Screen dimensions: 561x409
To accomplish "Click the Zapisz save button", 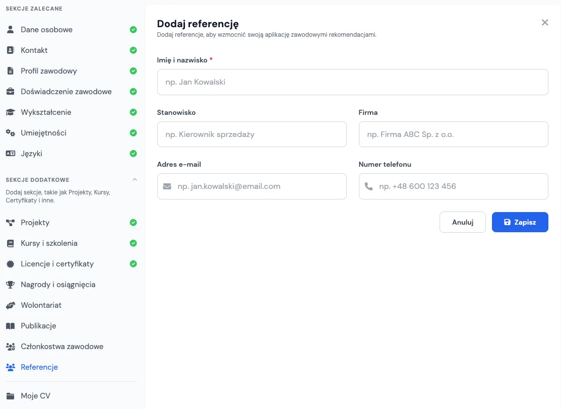I will (520, 222).
